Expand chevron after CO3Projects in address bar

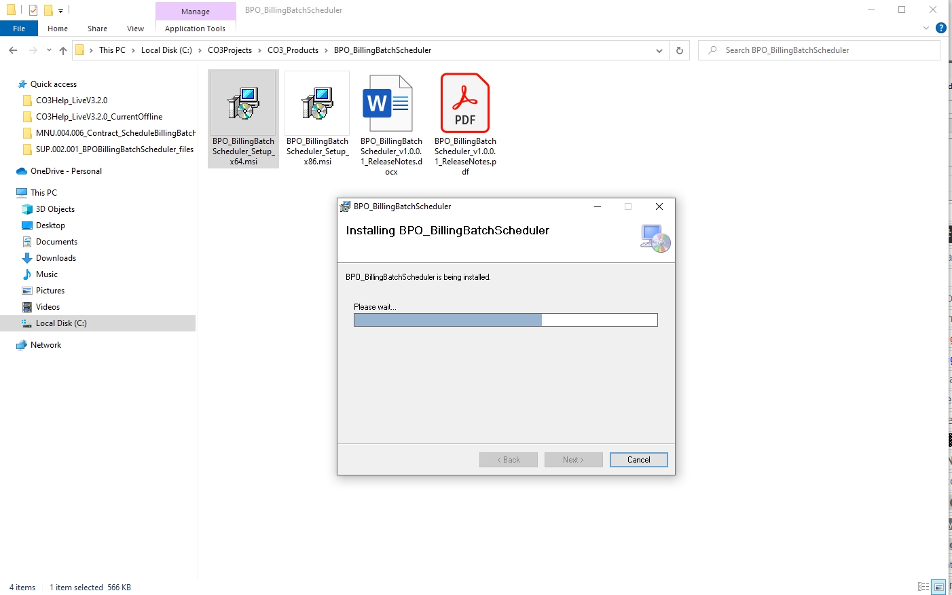(x=259, y=50)
